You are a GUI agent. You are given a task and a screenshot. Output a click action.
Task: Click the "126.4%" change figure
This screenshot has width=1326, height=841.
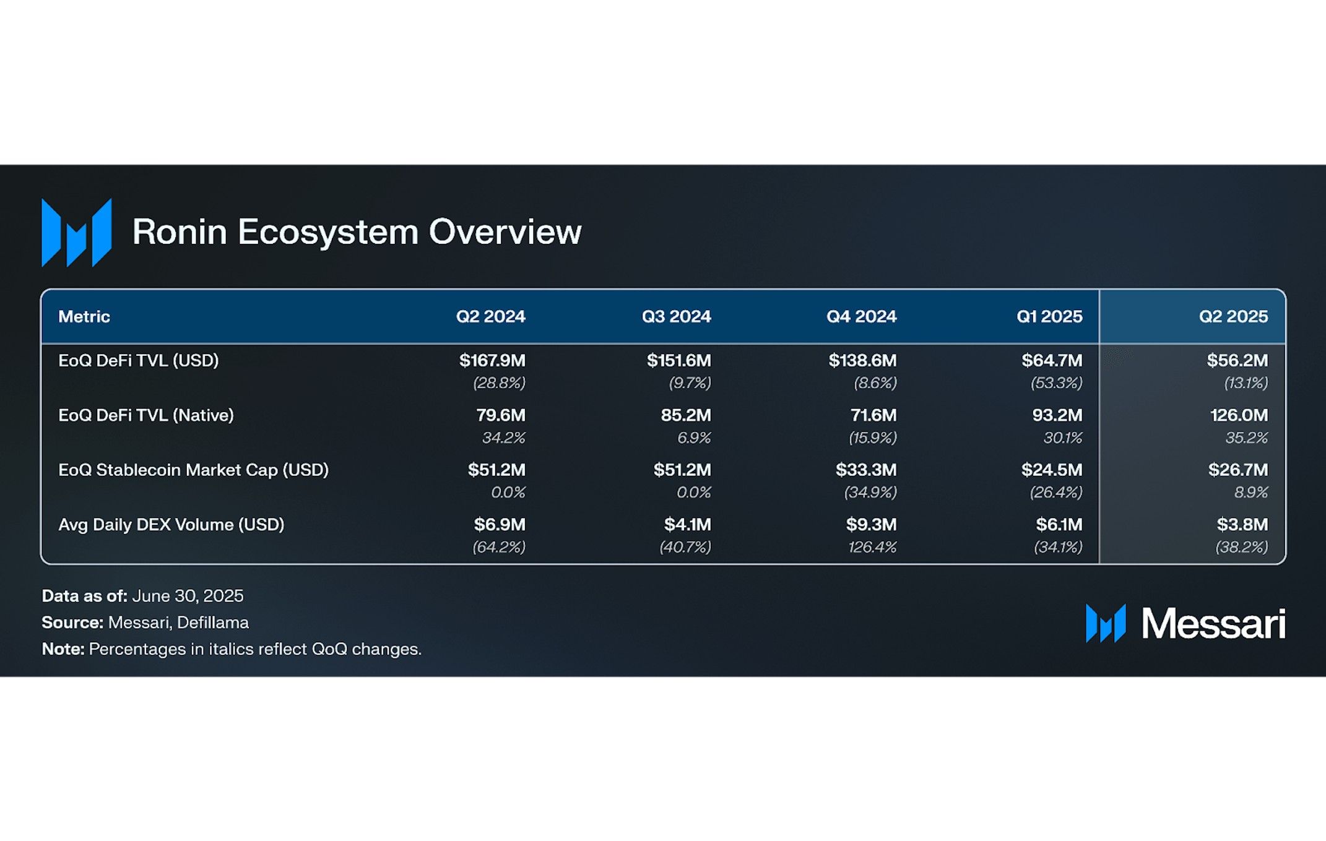(x=872, y=548)
